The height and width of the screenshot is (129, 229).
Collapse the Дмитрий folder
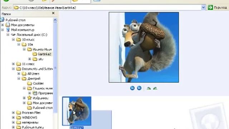point(19,78)
